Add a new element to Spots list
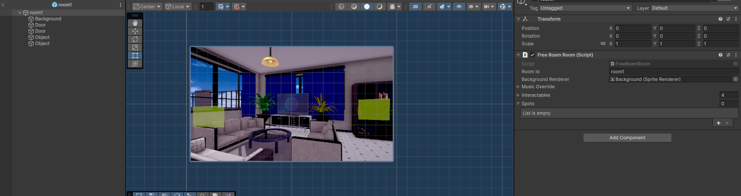 (x=719, y=123)
